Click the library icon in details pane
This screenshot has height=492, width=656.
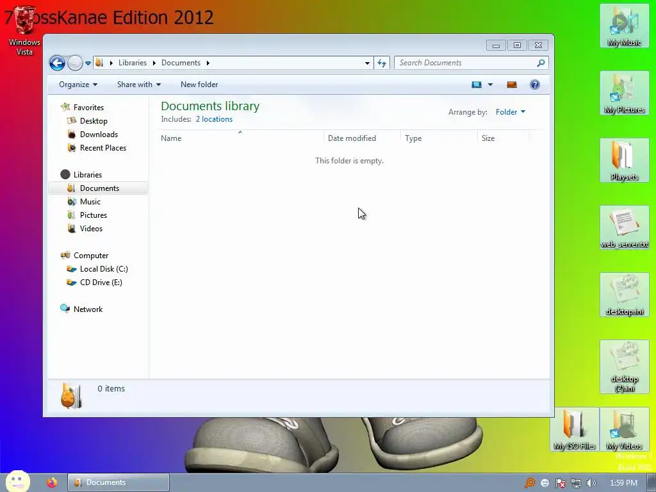coord(70,396)
